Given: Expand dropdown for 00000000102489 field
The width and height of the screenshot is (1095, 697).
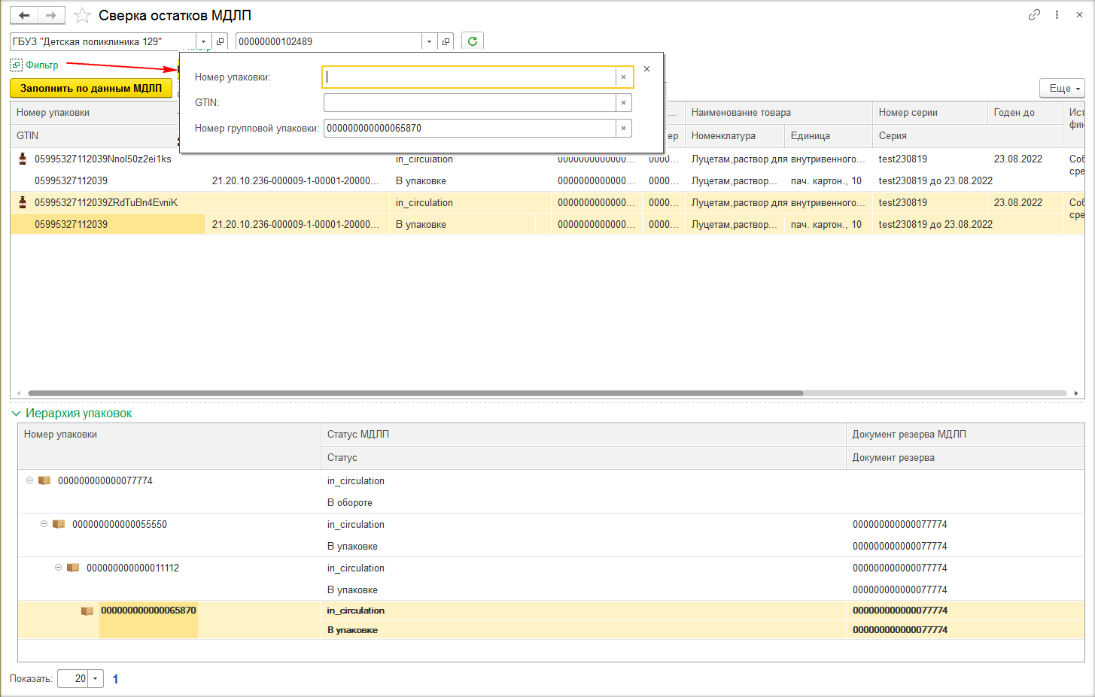Looking at the screenshot, I should coord(429,41).
